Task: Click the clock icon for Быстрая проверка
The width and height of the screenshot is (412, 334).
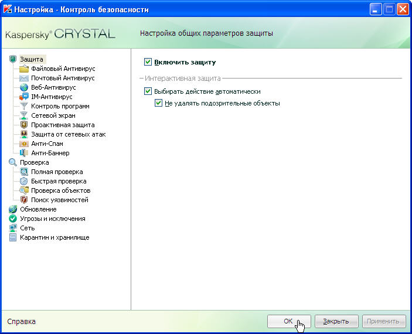Action: coord(23,181)
